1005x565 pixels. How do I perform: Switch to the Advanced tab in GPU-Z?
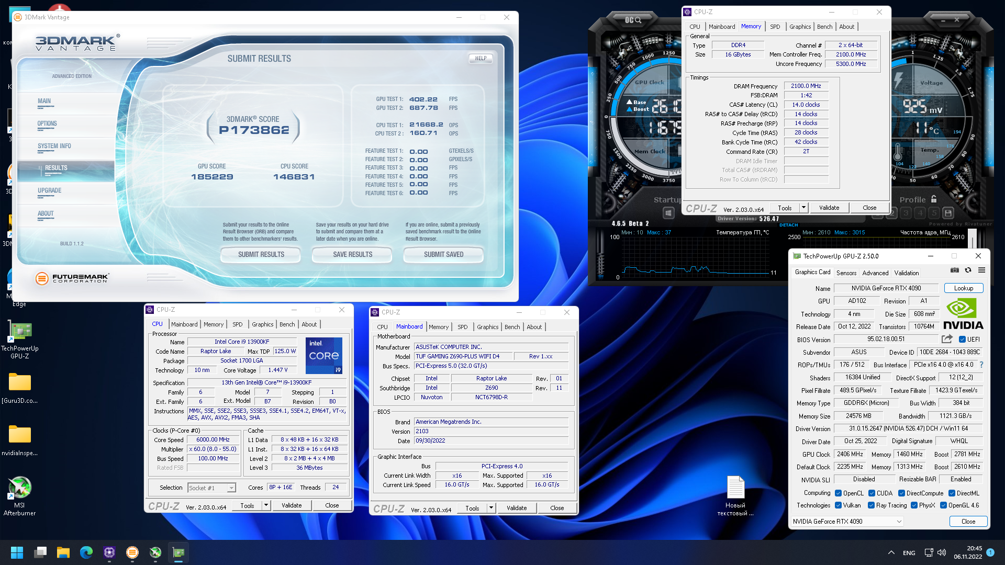[x=875, y=273]
